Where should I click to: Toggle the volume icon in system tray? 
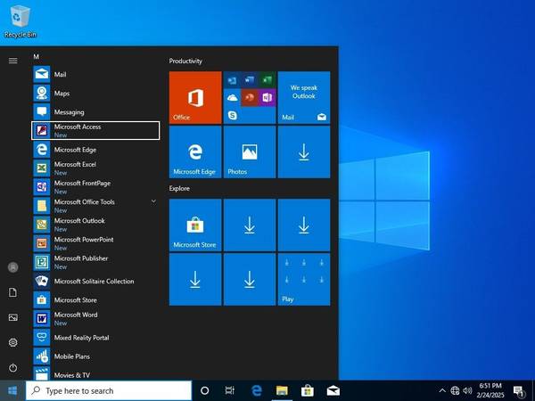468,390
